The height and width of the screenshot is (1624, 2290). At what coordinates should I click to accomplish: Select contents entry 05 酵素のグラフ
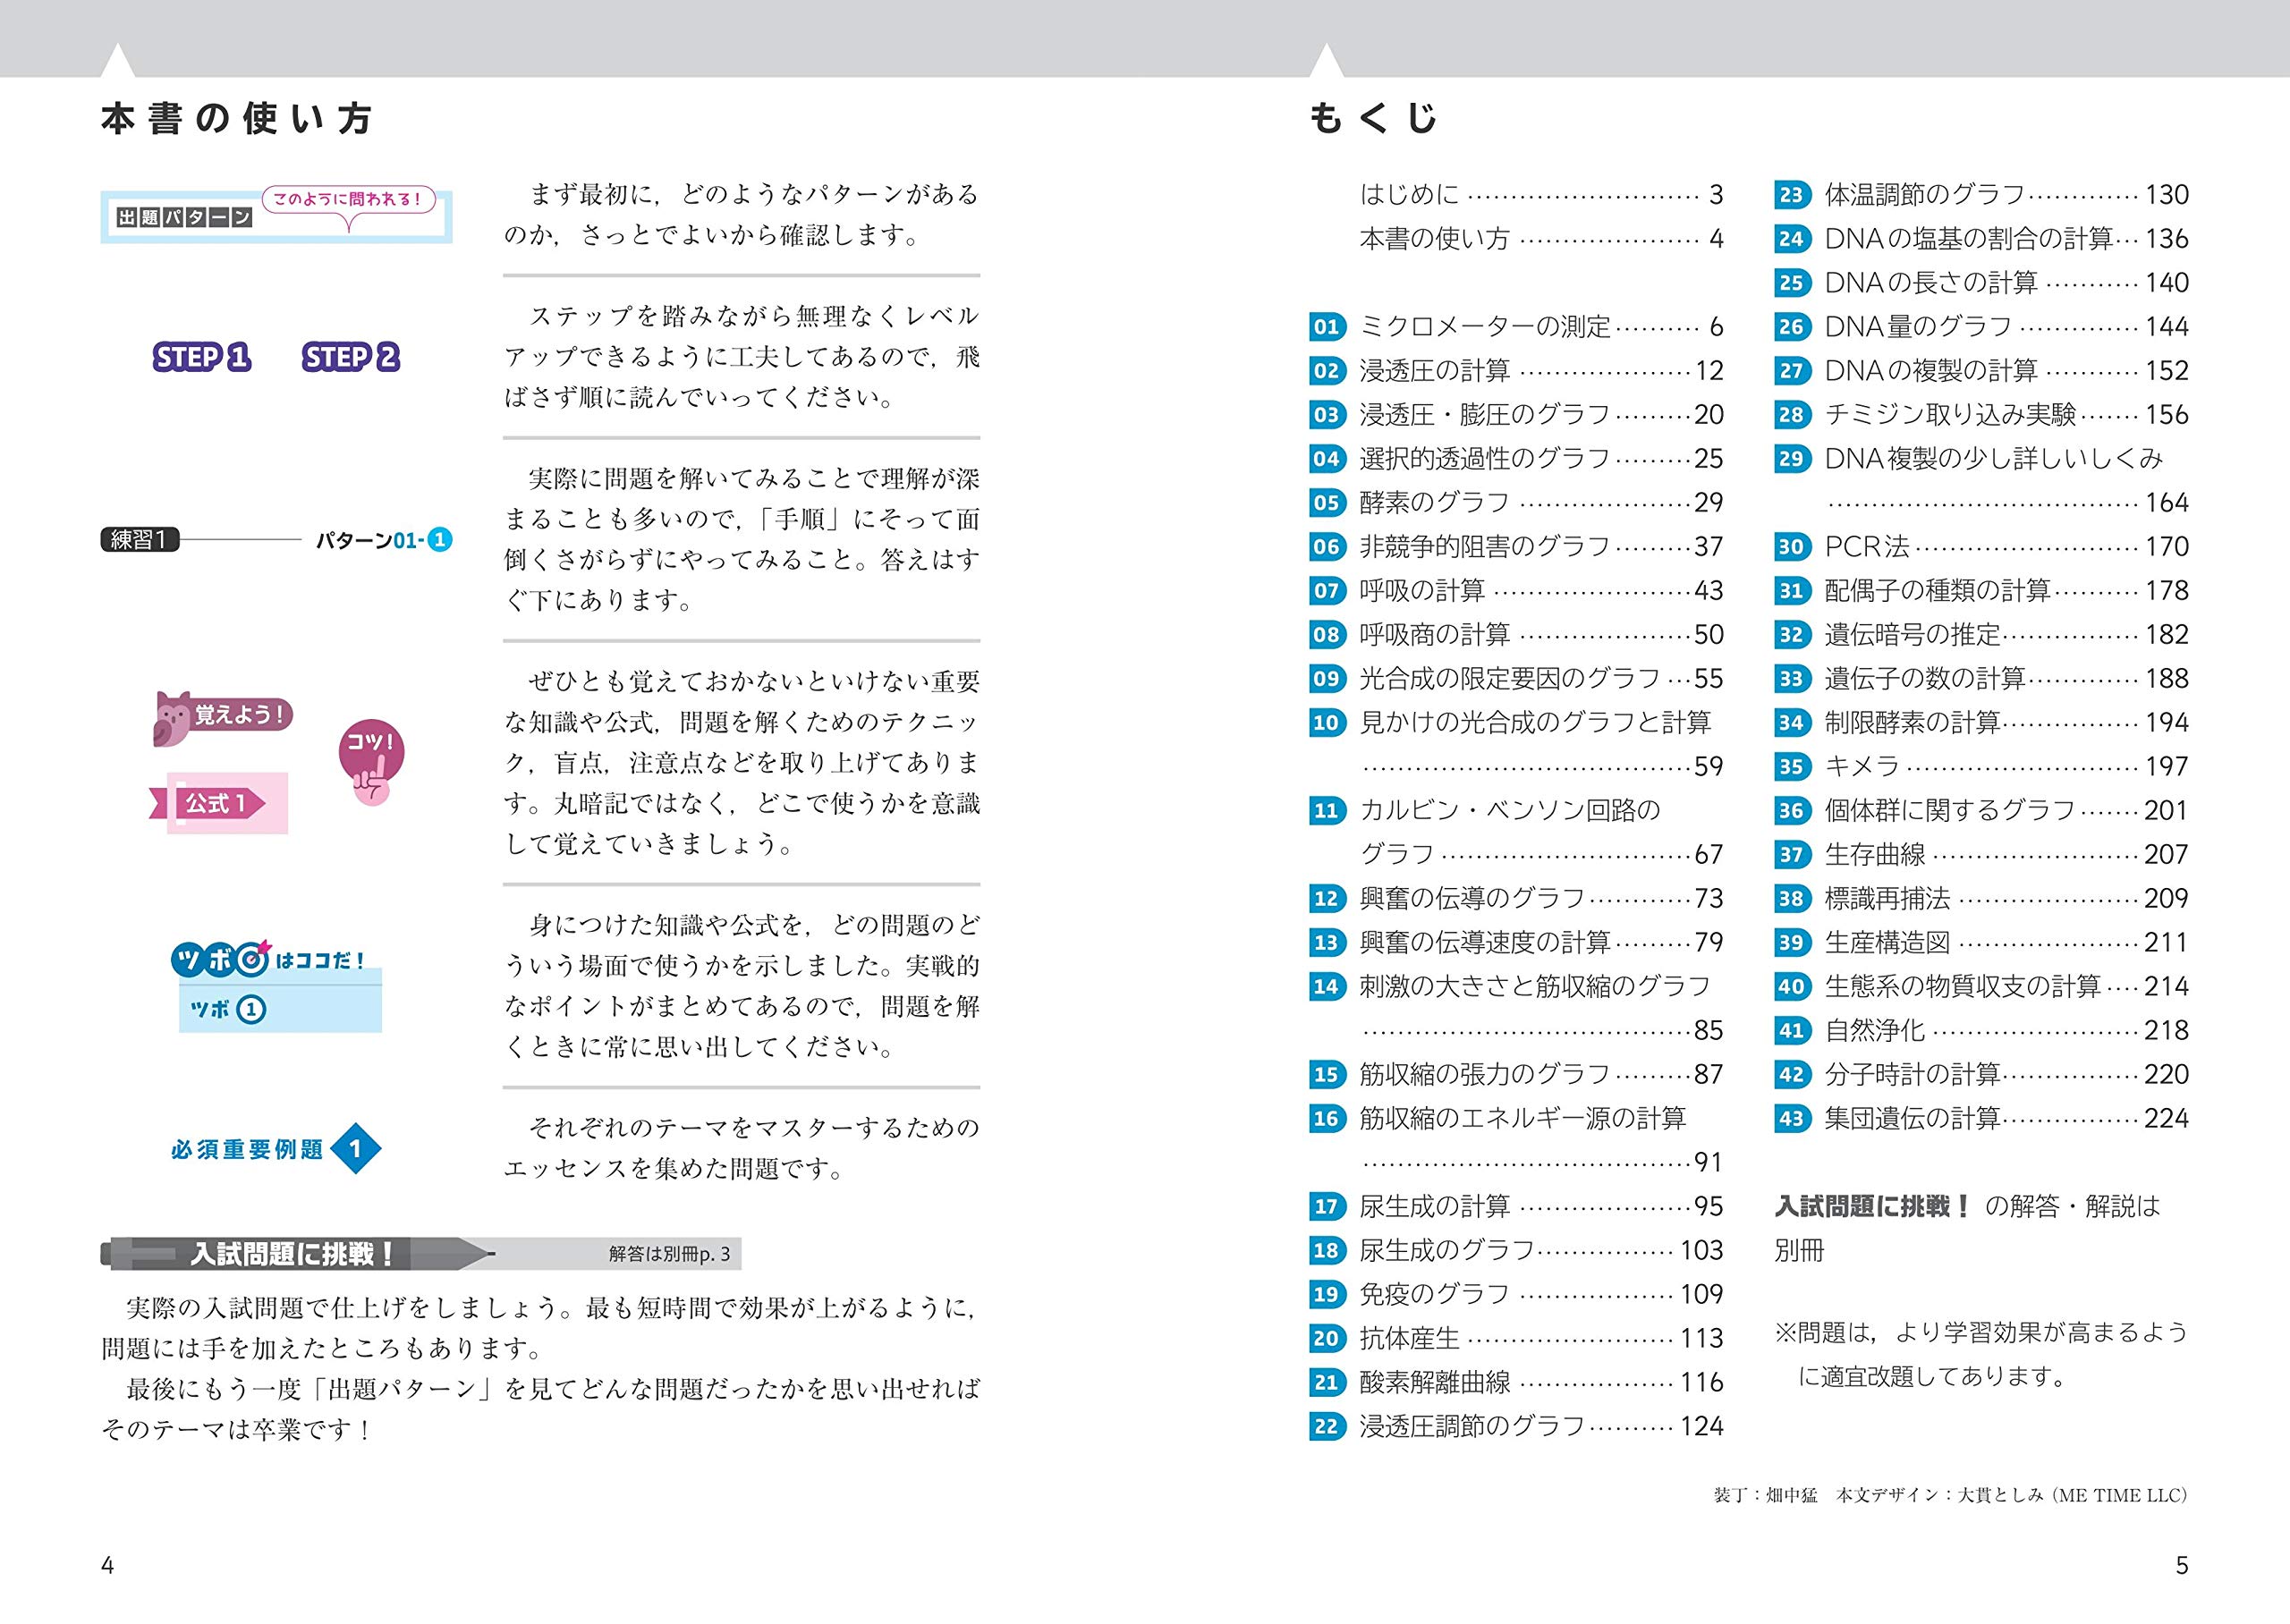(x=1516, y=502)
